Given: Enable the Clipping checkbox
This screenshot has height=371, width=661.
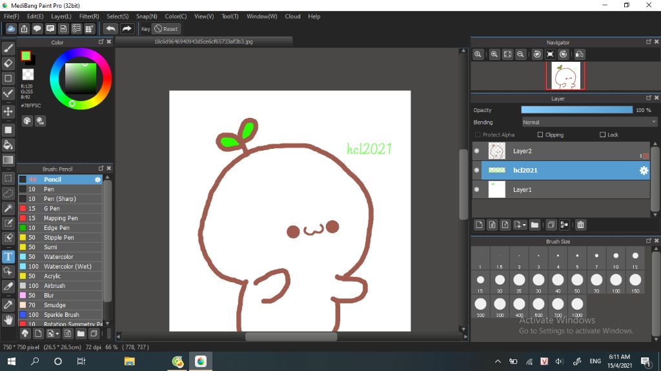Looking at the screenshot, I should pyautogui.click(x=540, y=135).
